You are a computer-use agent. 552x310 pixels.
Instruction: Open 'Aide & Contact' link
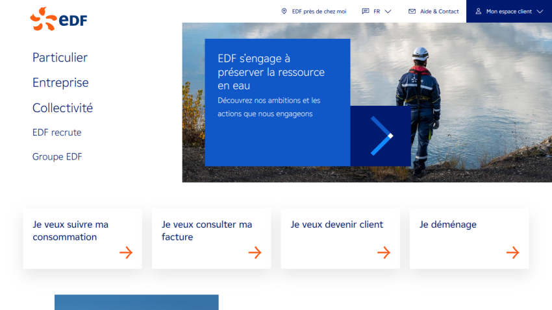click(440, 11)
